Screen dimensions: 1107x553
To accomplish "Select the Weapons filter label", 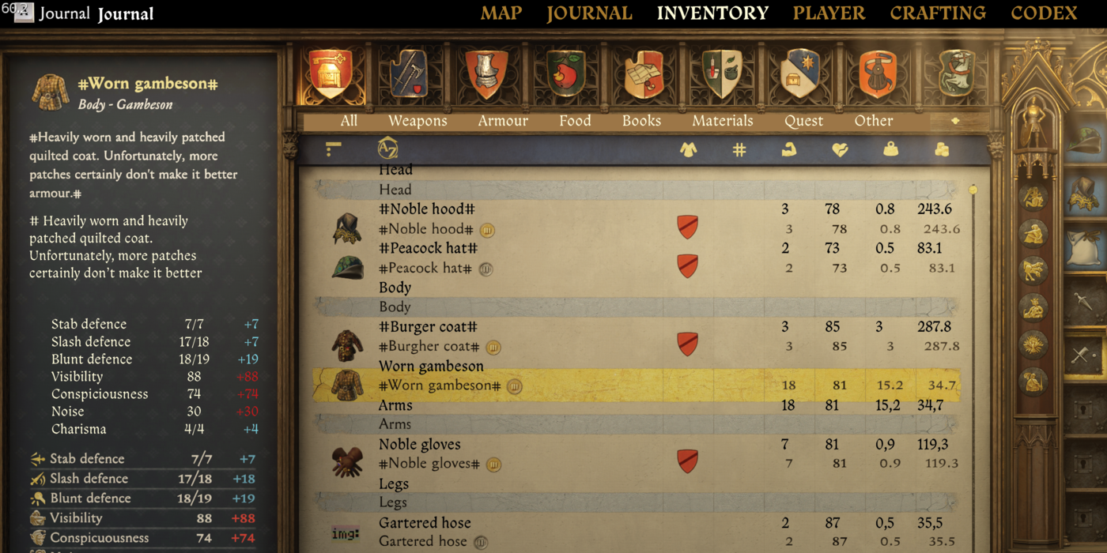I will tap(417, 121).
